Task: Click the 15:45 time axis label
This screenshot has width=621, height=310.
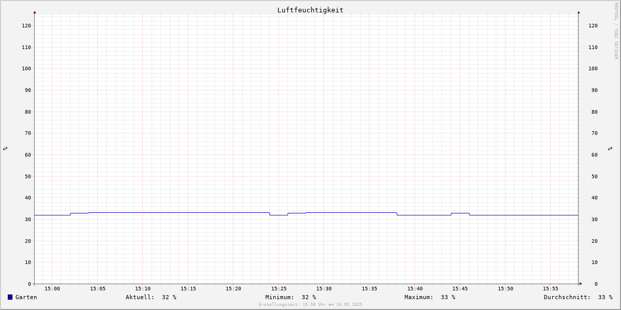Action: pos(460,288)
